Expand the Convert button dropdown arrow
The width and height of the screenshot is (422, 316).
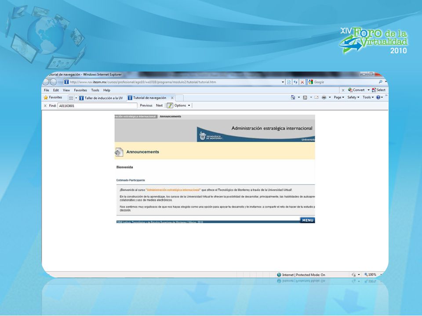[x=368, y=90]
